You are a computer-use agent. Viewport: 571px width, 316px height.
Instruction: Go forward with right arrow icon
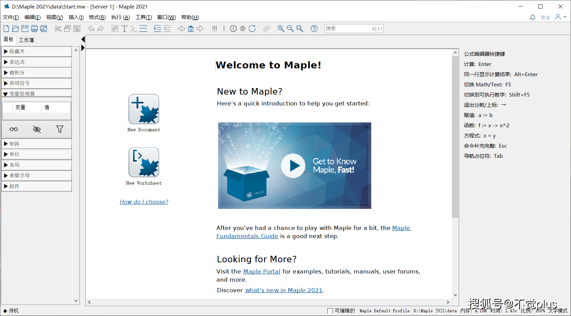[x=200, y=29]
